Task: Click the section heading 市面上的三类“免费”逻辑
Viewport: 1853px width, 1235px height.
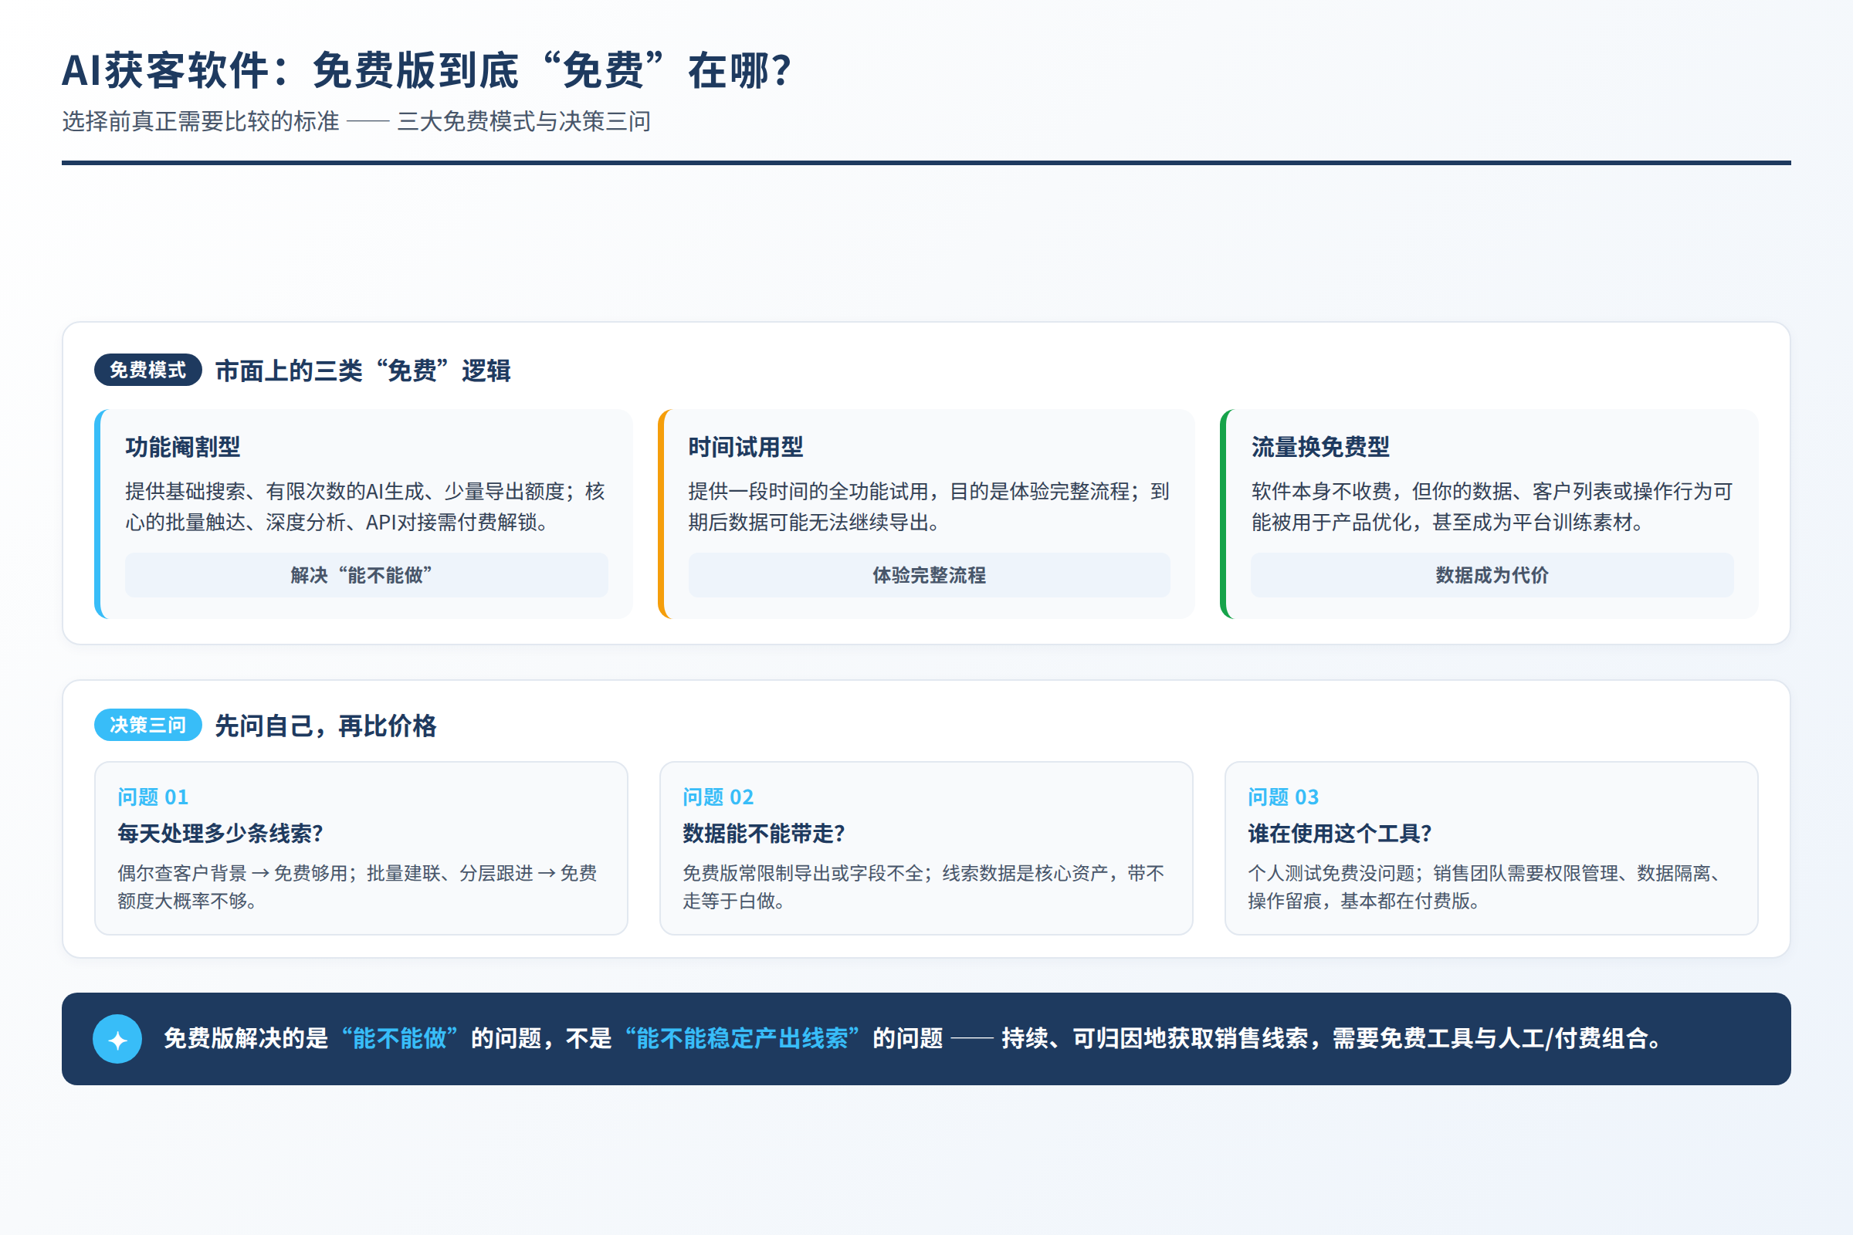Action: click(363, 370)
